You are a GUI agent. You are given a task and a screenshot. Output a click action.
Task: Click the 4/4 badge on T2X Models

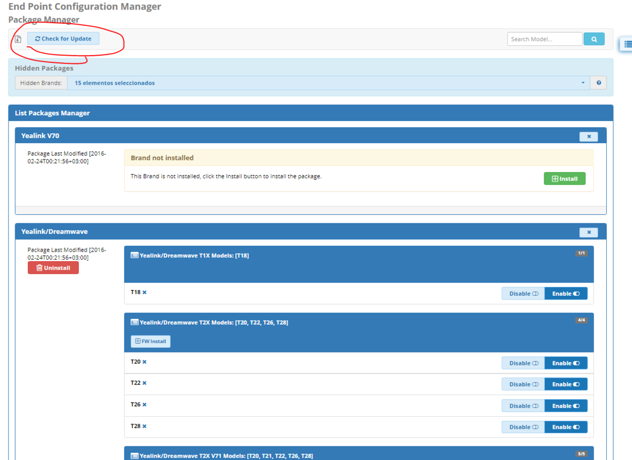(581, 320)
